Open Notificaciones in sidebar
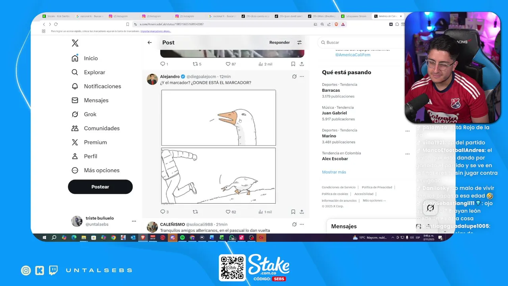The width and height of the screenshot is (508, 286). click(x=96, y=86)
